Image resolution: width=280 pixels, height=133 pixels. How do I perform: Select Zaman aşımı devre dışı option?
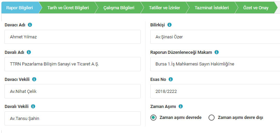[x=212, y=118]
